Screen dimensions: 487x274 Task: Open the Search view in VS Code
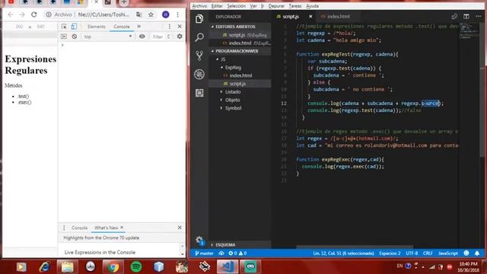(199, 37)
